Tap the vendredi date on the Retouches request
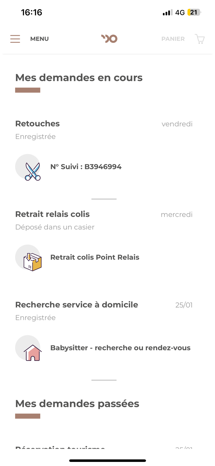215x466 pixels. [x=177, y=124]
